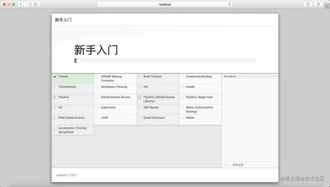330x187 pixels.
Task: Click the sync icon beside Pipeline: GitHub Groovy Libraries
Action: [139, 97]
